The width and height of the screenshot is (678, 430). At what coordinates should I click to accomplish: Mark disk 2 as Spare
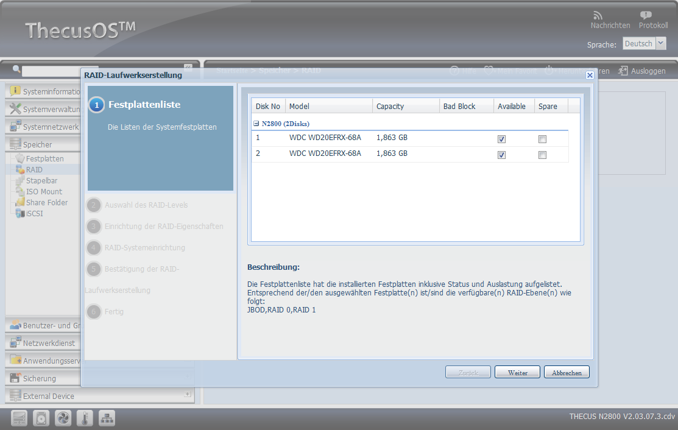[x=542, y=155]
